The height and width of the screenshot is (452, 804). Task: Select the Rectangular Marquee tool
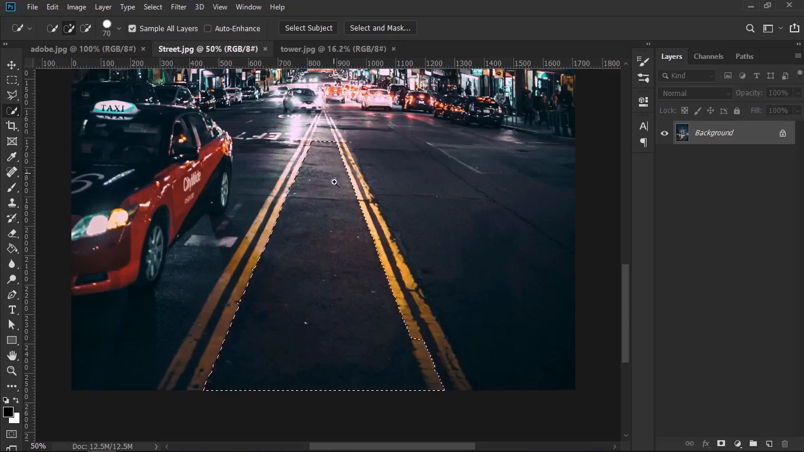coord(12,80)
